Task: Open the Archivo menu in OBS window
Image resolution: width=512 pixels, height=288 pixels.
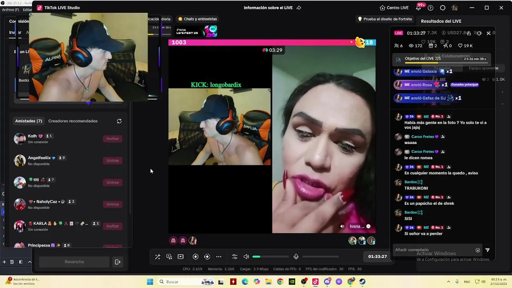Action: (x=10, y=10)
